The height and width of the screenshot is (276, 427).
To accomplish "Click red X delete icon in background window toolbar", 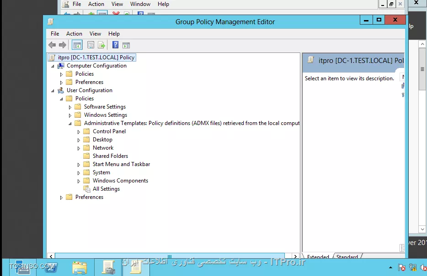I will 116,13.
